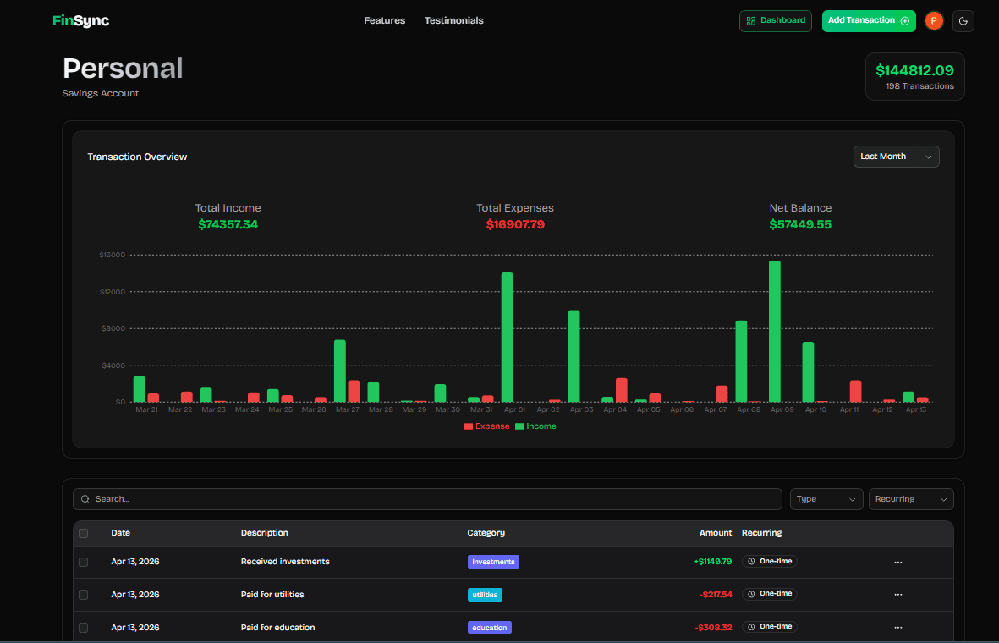Go to the Features nav link

pos(384,20)
